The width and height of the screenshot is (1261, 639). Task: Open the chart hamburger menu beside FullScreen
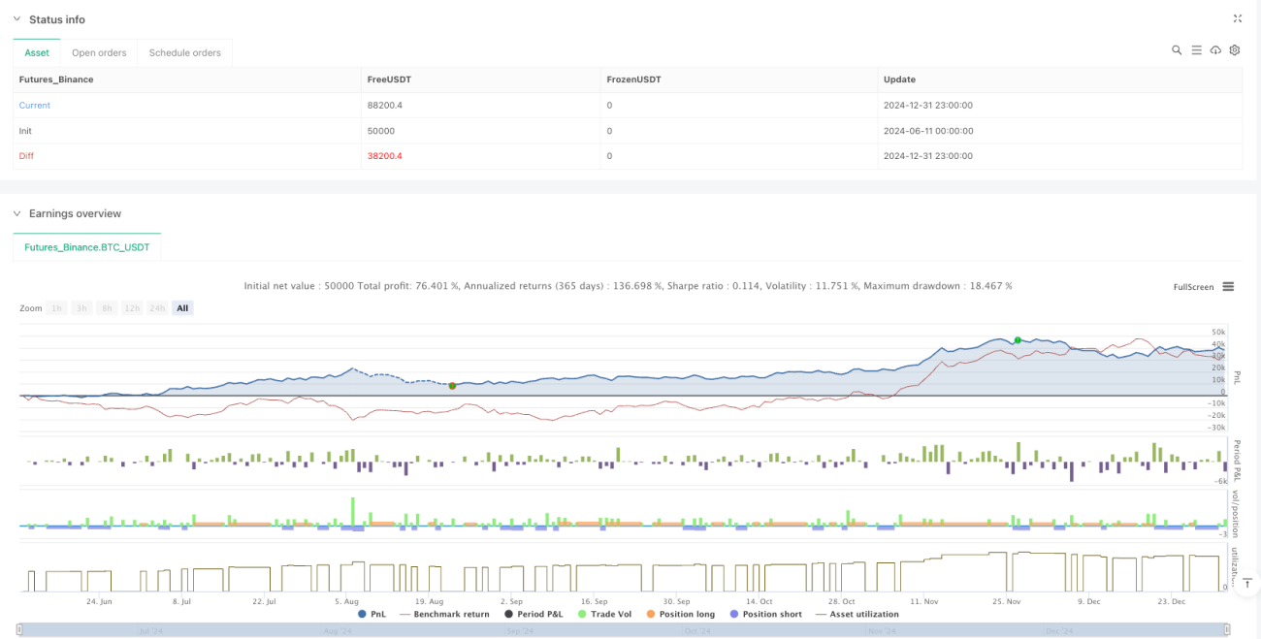pyautogui.click(x=1228, y=287)
